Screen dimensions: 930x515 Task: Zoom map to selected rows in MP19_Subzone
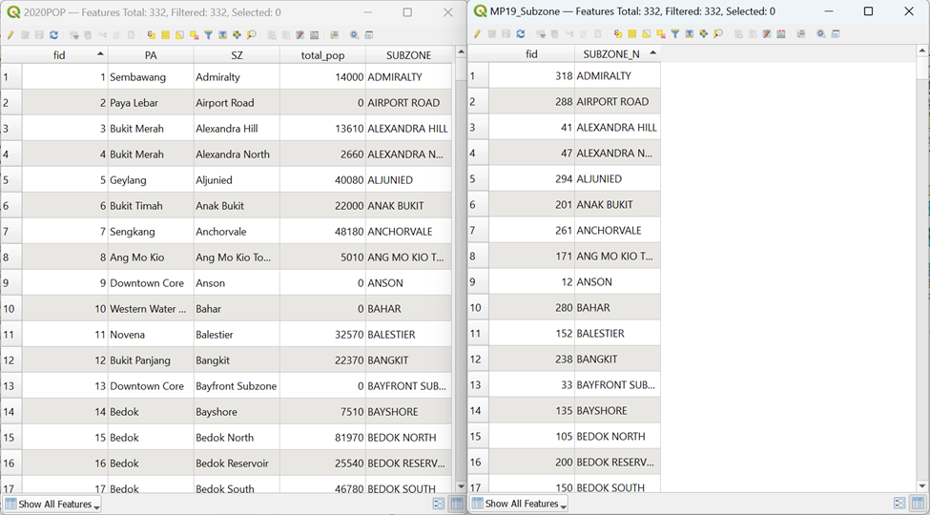pyautogui.click(x=718, y=34)
